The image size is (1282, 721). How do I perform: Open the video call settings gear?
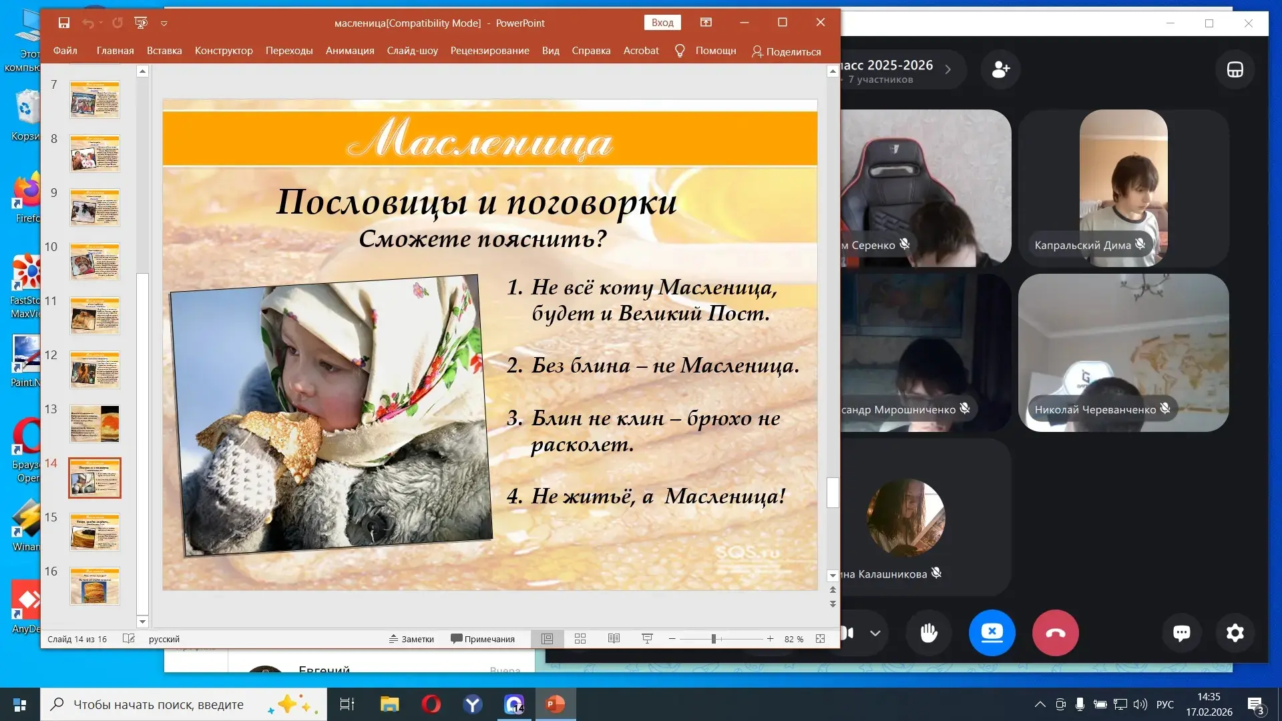(x=1235, y=633)
